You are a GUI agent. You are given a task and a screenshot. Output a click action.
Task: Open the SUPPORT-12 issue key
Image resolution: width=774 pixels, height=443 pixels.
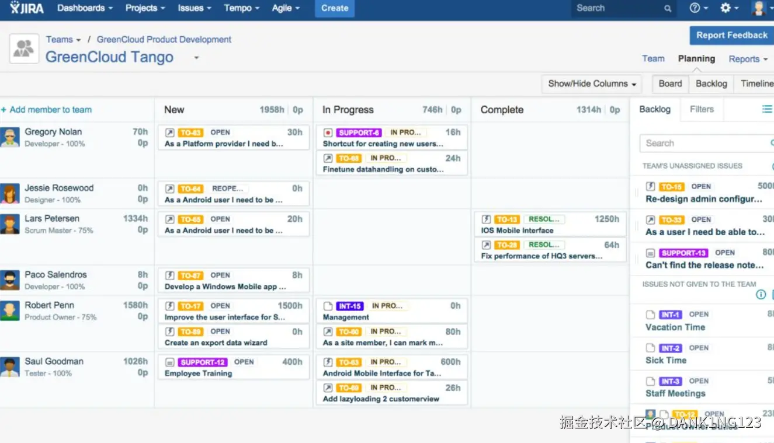(203, 362)
